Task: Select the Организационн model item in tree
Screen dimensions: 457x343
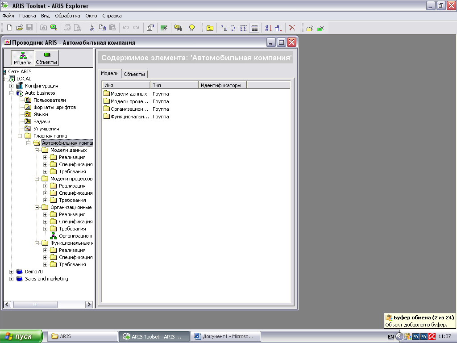Action: (x=75, y=236)
